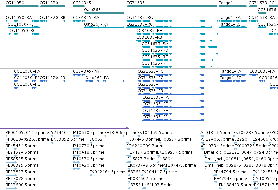Open EST RE27078.5prime
278x190 pixels.
22,179
